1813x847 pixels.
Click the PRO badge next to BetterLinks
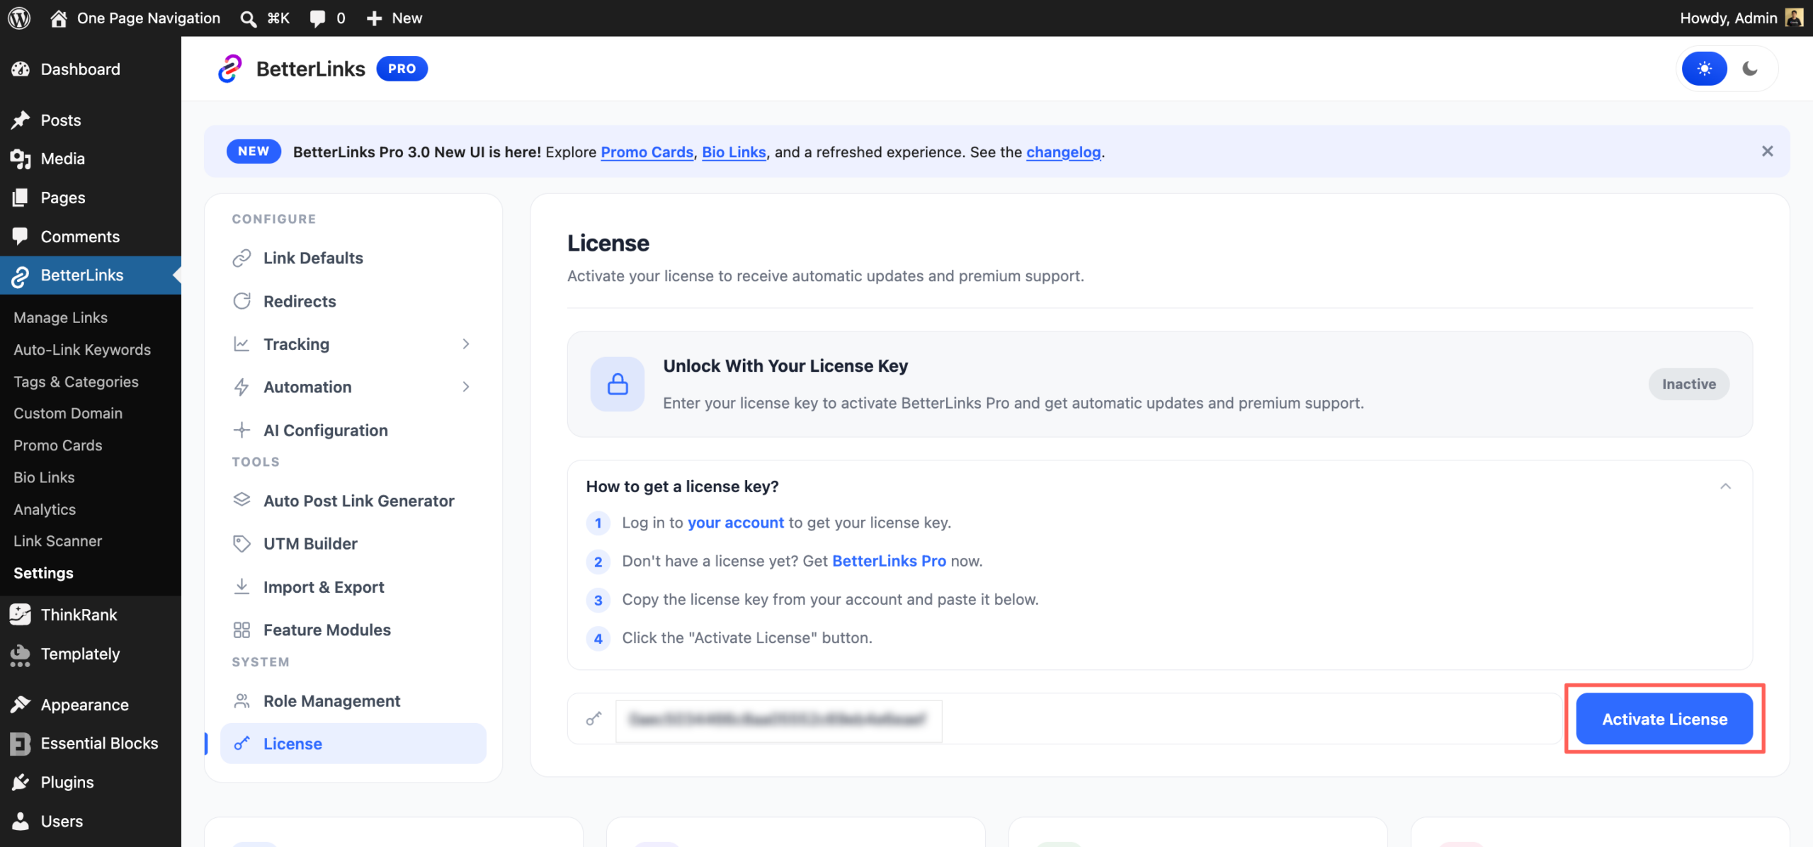click(402, 69)
